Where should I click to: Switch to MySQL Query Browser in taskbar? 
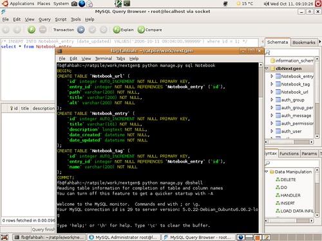pos(198,237)
